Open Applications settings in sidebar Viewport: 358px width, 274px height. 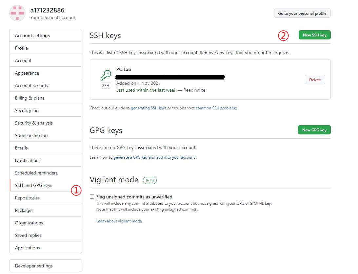pyautogui.click(x=46, y=248)
